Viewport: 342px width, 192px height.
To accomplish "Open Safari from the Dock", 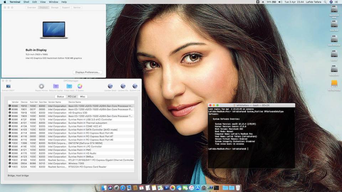I will tap(122, 187).
